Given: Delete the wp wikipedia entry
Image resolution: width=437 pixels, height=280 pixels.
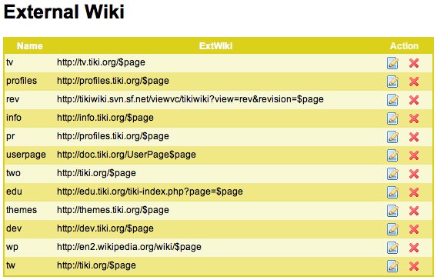Looking at the screenshot, I should 414,248.
